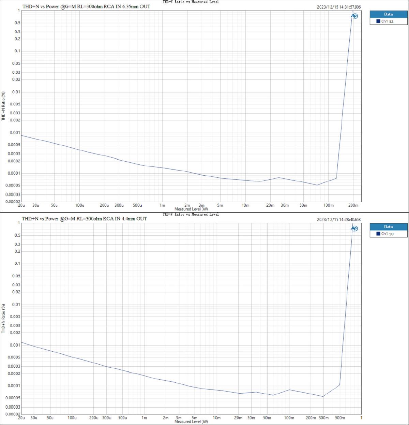Click the AP logo on the 4.4mm OUT graph
The width and height of the screenshot is (409, 425).
[354, 229]
